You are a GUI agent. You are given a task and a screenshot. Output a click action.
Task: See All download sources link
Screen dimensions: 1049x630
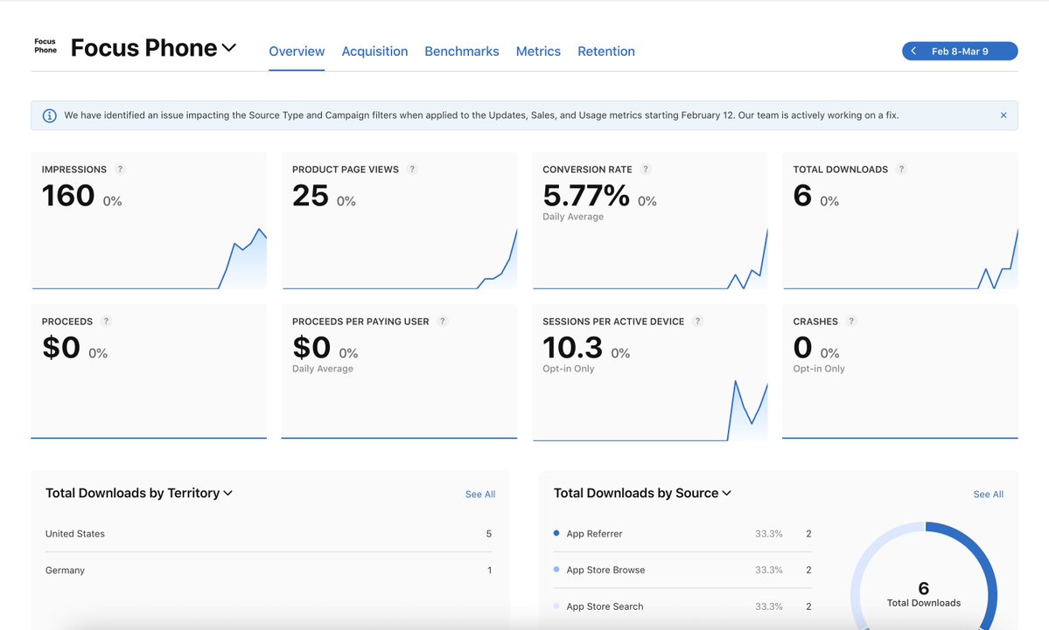[x=988, y=495]
